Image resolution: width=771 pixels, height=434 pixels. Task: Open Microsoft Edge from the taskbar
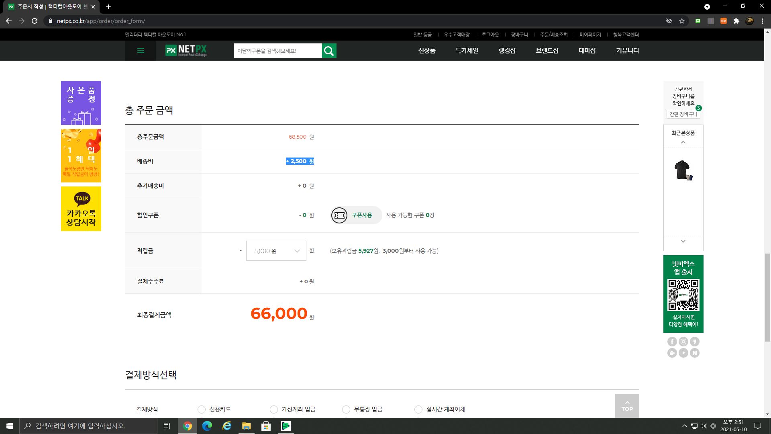tap(207, 426)
